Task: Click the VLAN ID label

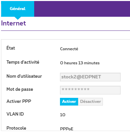Action: click(x=15, y=114)
